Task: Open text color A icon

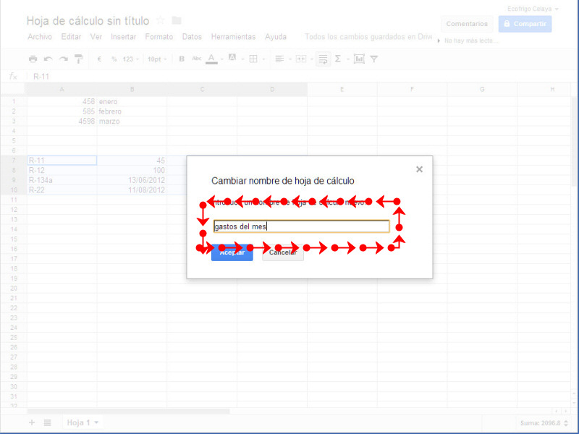Action: 211,59
